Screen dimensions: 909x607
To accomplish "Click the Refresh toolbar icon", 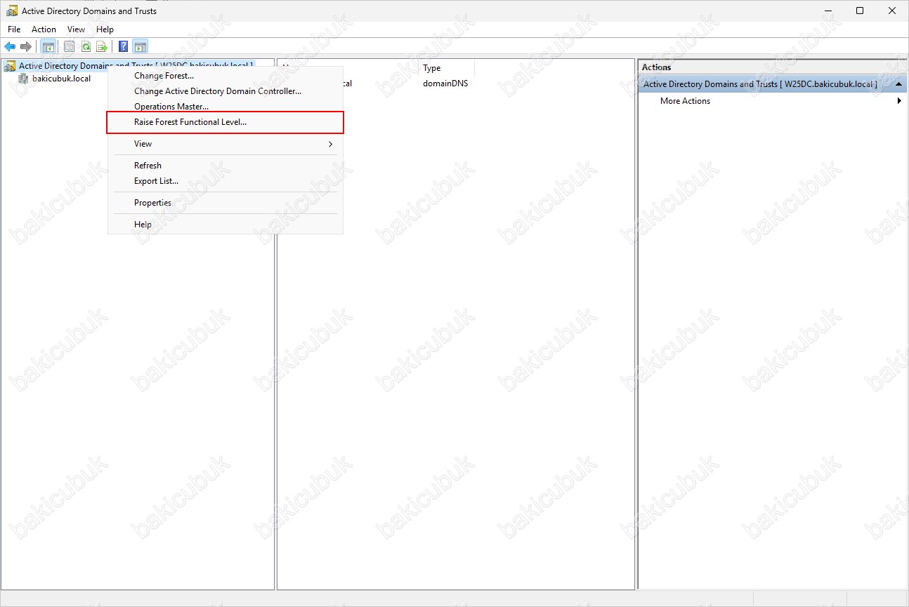I will pyautogui.click(x=86, y=47).
